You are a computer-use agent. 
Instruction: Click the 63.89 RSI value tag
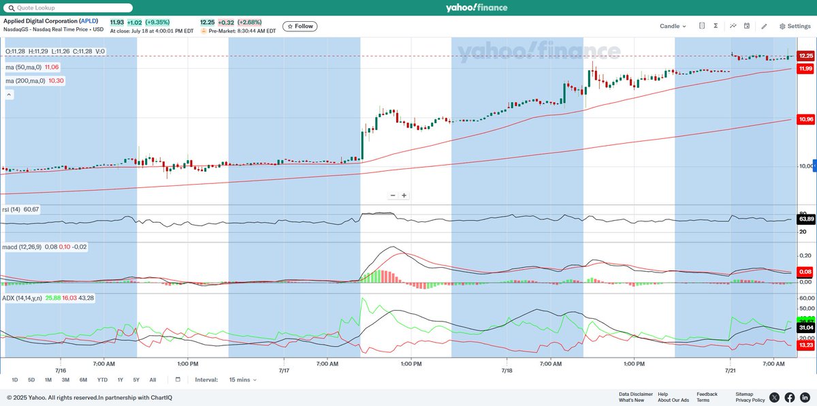805,219
